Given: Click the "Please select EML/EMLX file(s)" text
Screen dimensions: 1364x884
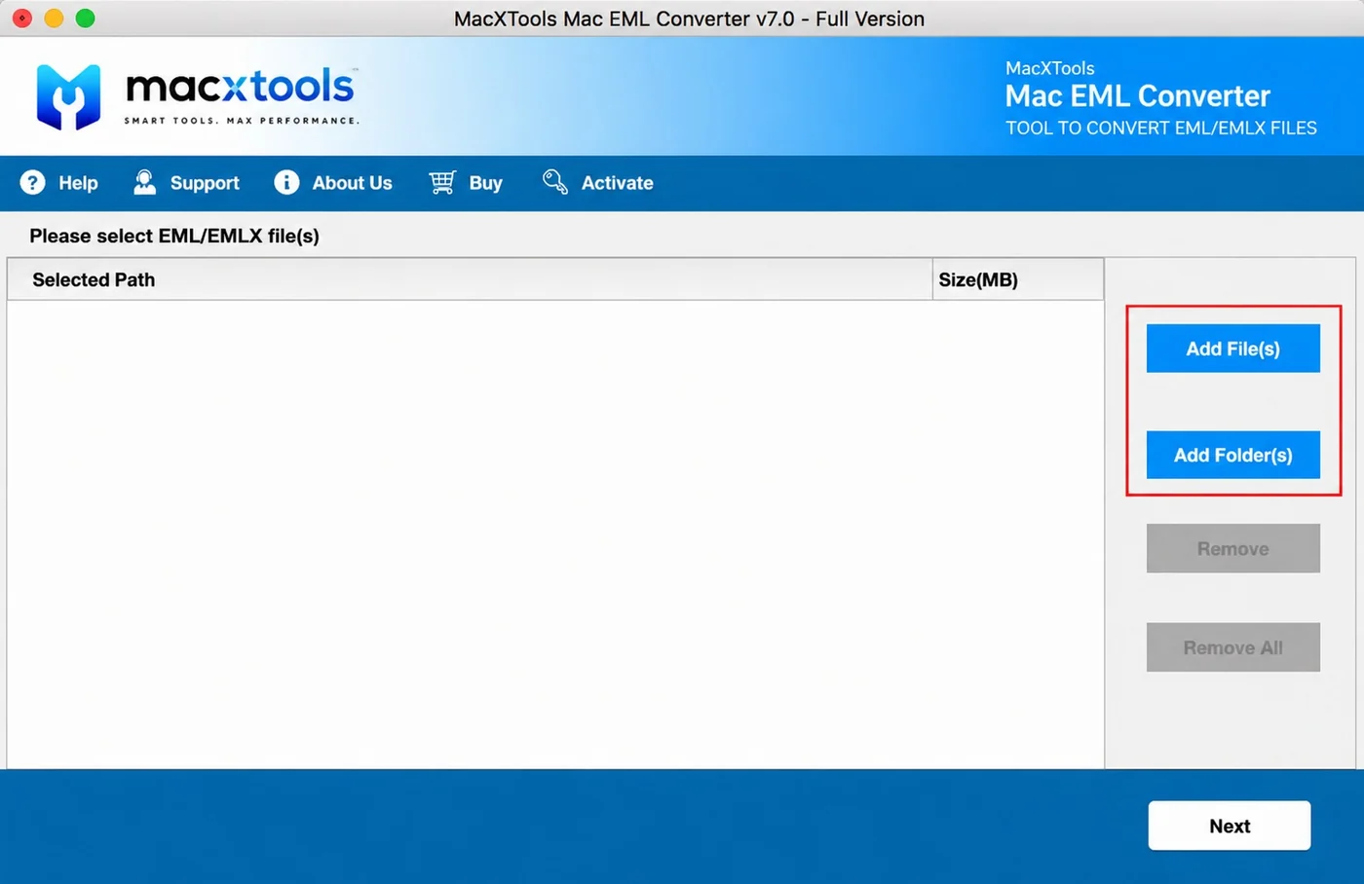Looking at the screenshot, I should pyautogui.click(x=174, y=236).
